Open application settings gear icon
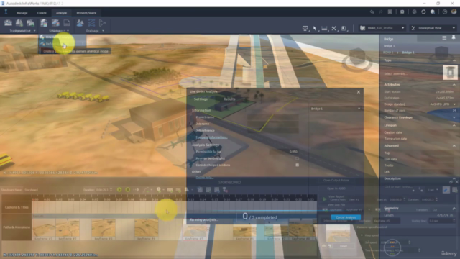Screen dimensions: 460x259 pyautogui.click(x=402, y=12)
